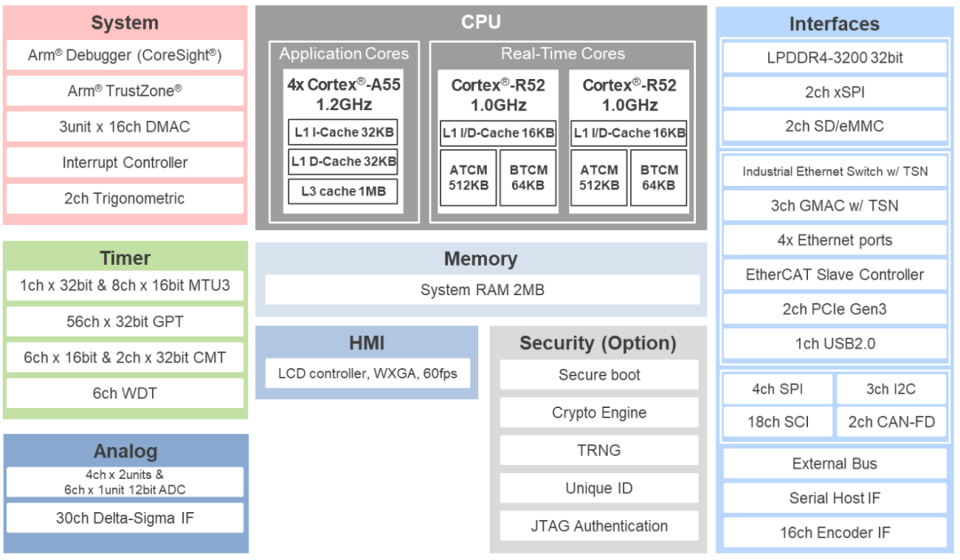This screenshot has width=960, height=560.
Task: Select the Arm TrustZone block
Action: point(124,91)
